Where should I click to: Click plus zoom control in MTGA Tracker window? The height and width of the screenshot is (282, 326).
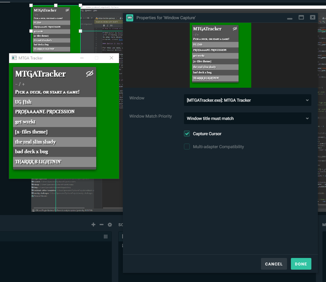(23, 84)
